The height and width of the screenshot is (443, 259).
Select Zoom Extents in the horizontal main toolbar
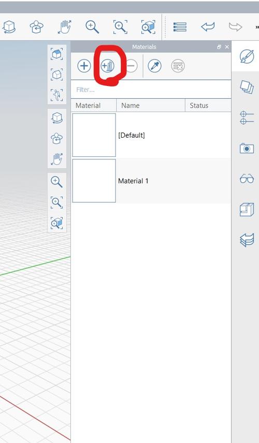(121, 27)
